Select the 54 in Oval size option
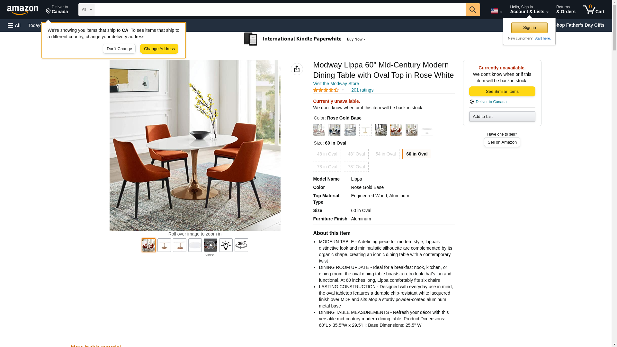 click(x=385, y=154)
